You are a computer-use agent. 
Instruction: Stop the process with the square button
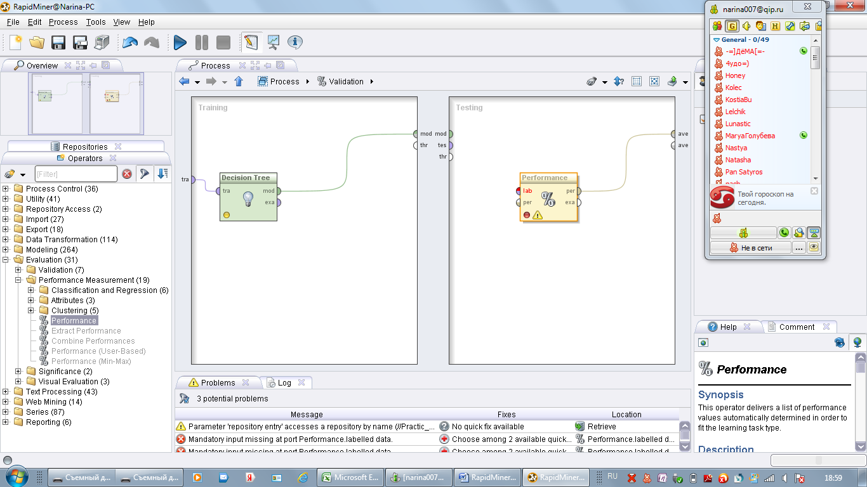223,42
